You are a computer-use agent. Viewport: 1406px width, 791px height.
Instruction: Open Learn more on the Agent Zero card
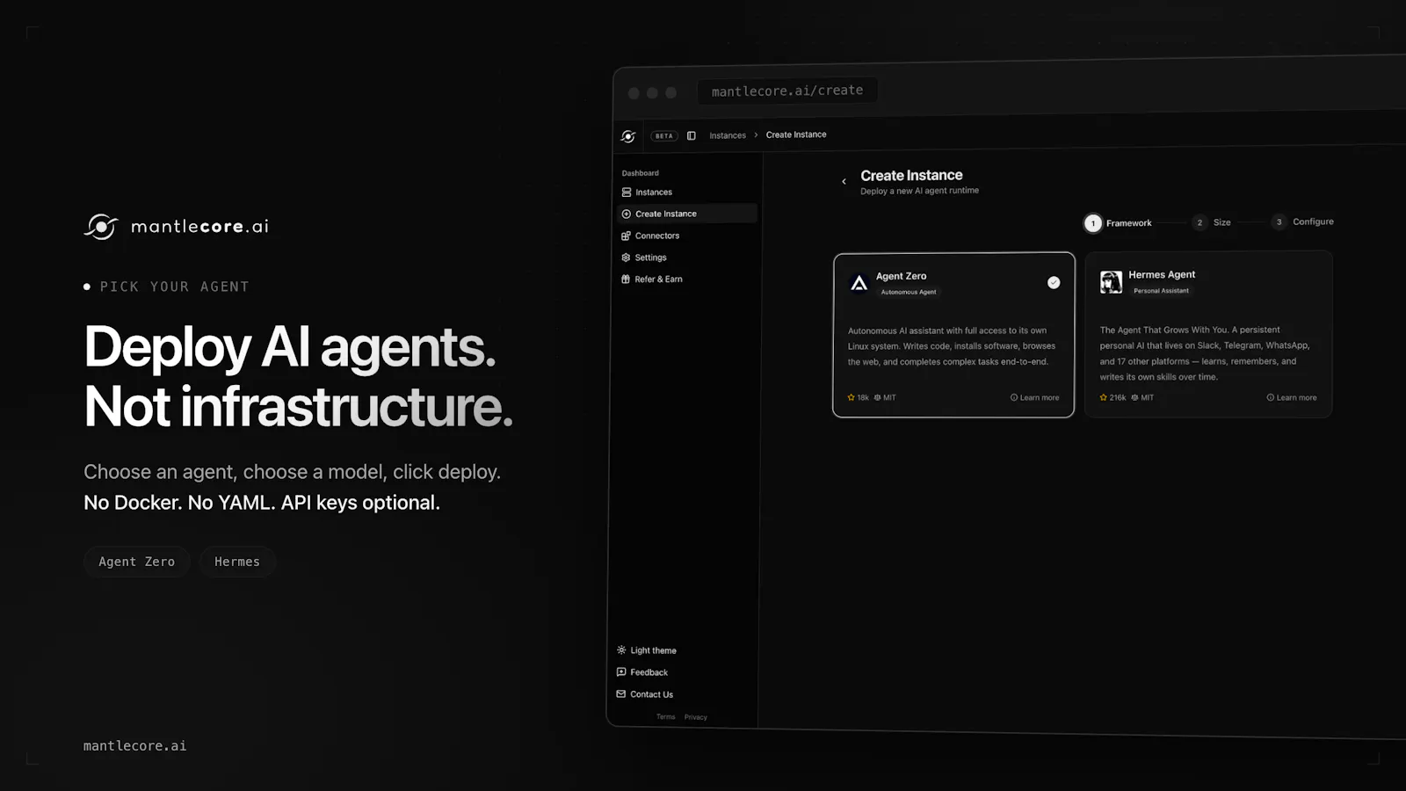click(1034, 397)
